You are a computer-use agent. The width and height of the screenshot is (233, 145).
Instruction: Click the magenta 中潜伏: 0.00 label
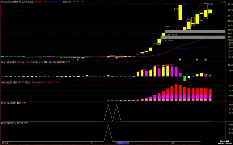42,82
